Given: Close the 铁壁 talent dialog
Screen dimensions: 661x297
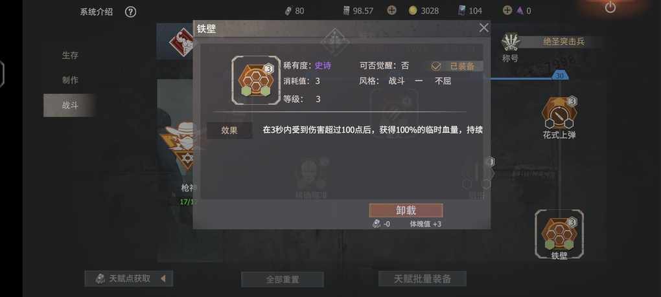Looking at the screenshot, I should click(x=483, y=28).
